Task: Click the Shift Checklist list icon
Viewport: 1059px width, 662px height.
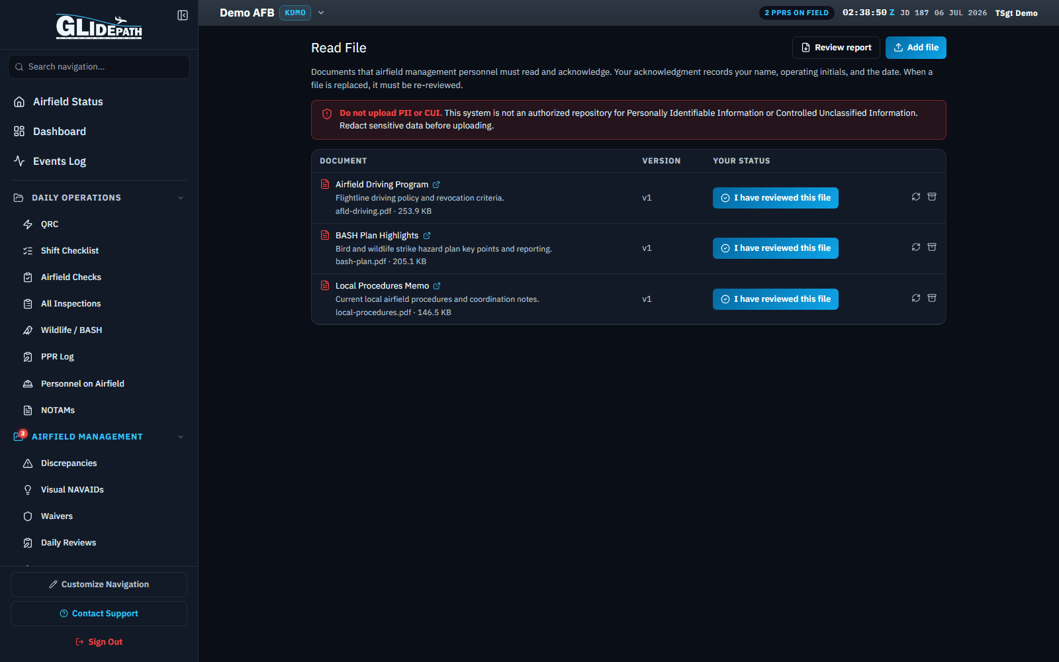Action: pyautogui.click(x=28, y=251)
